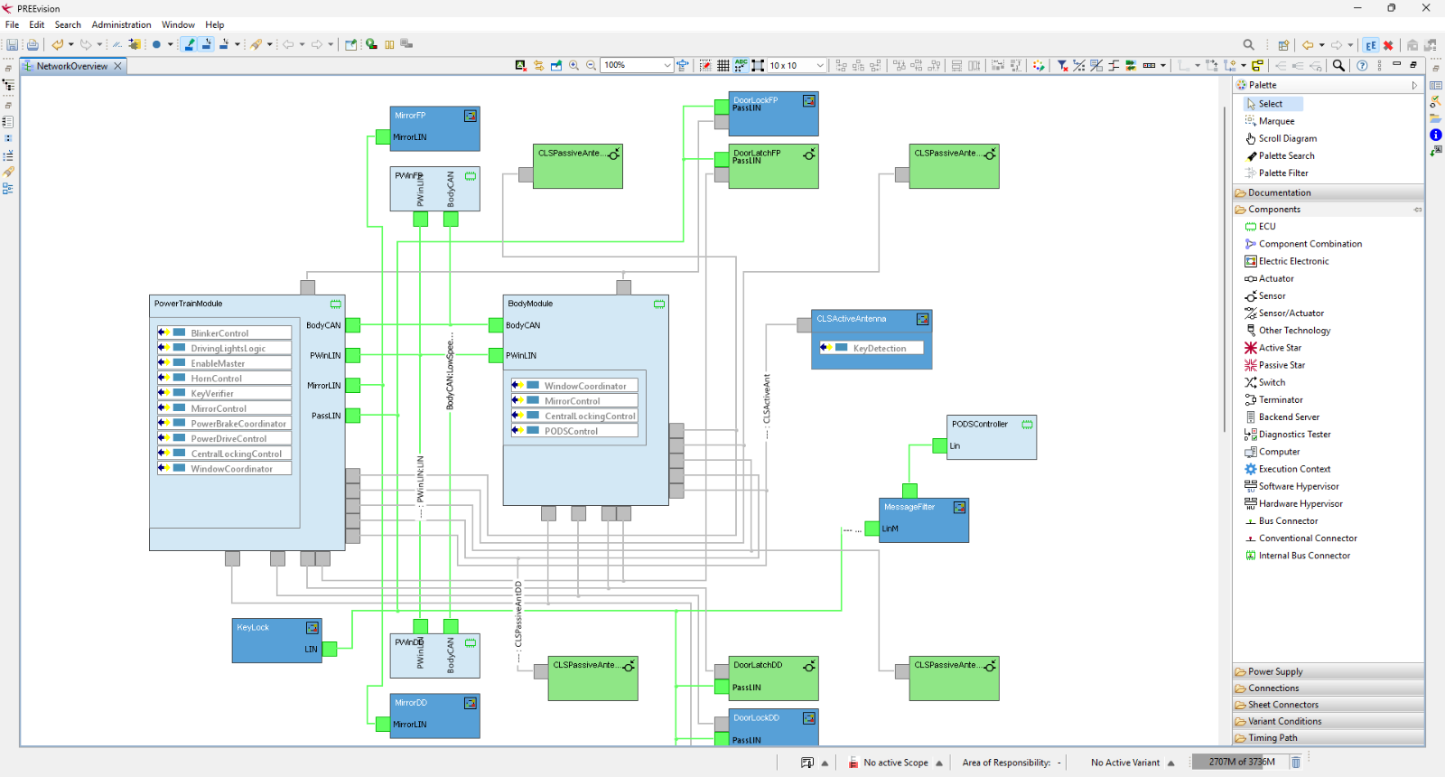Viewport: 1445px width, 777px height.
Task: Open the Help menu
Action: 214,24
